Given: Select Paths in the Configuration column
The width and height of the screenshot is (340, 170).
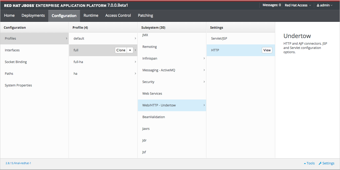Looking at the screenshot, I should tap(34, 74).
